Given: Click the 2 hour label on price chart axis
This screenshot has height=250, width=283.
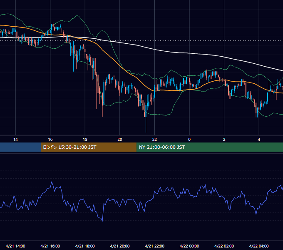Looking at the screenshot, I should pyautogui.click(x=224, y=140).
